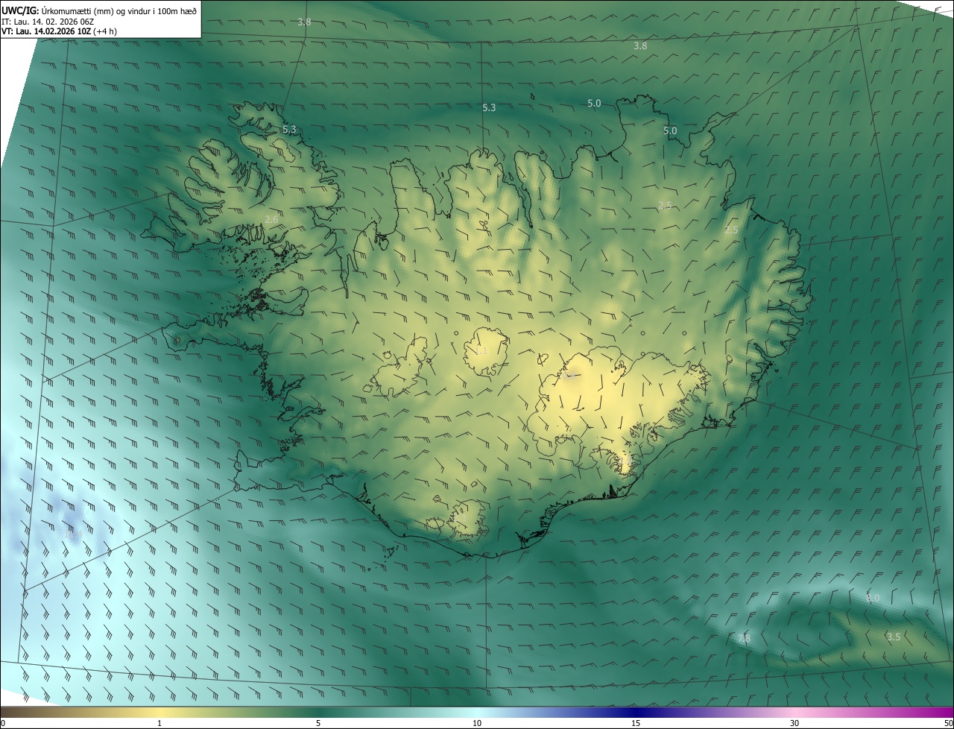Click the UWC/IG title in the header box
This screenshot has height=729, width=954.
[21, 10]
